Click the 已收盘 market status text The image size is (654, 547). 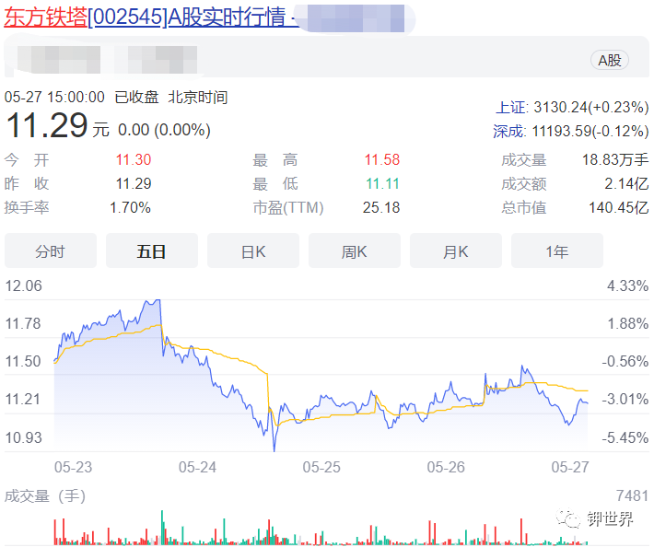click(137, 97)
